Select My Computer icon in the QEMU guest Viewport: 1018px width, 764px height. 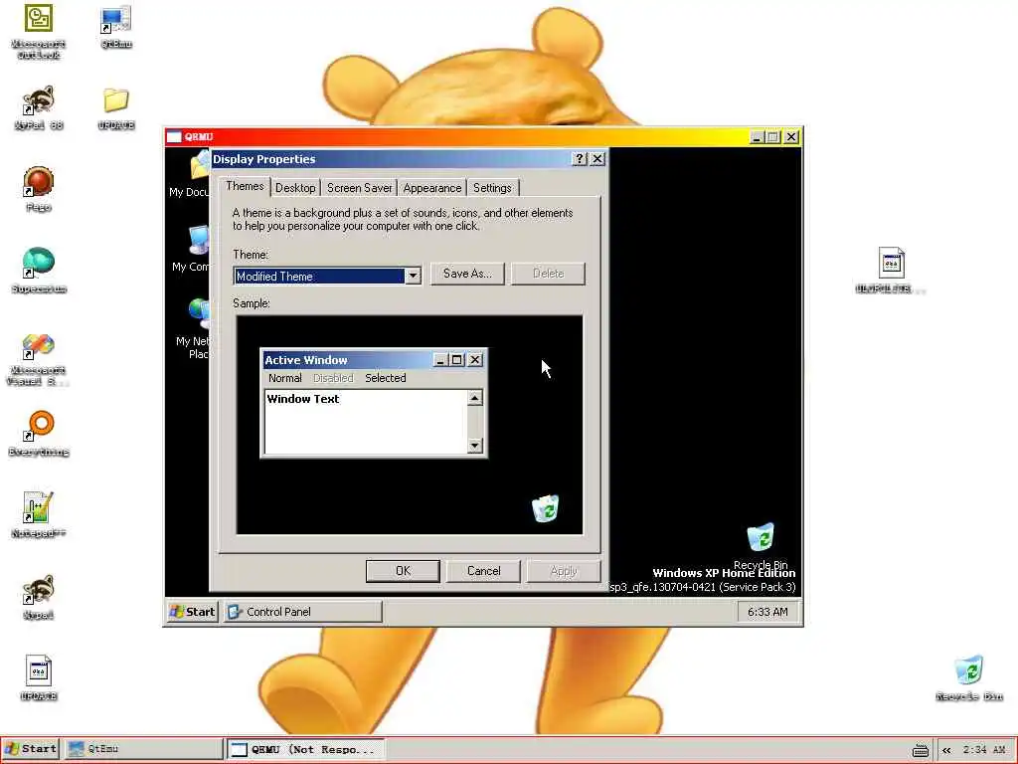pyautogui.click(x=199, y=240)
